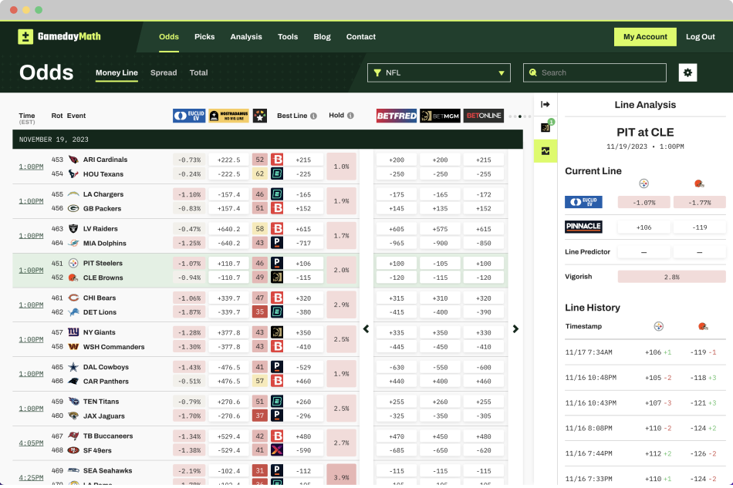Open the BetOnline sportsbook column

tap(484, 116)
